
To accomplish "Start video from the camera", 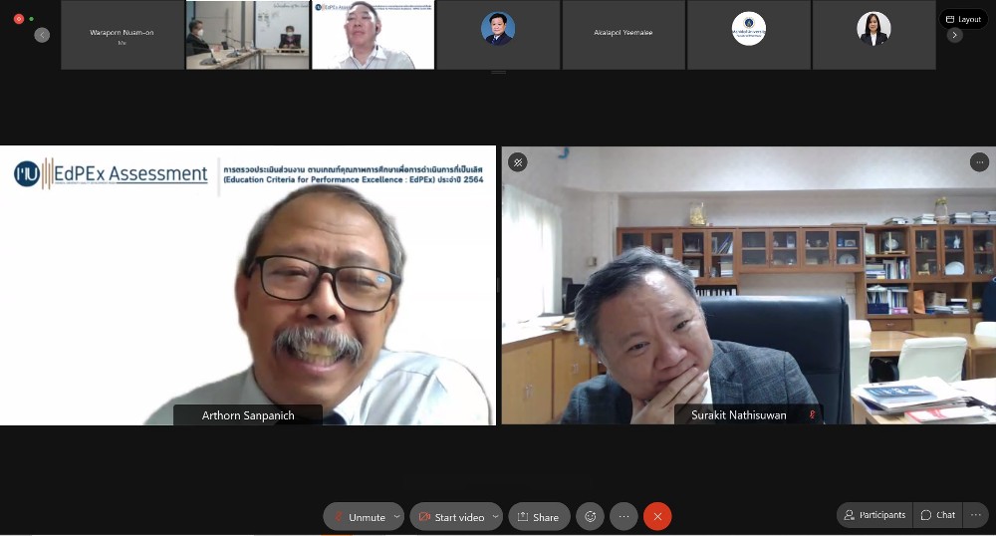I will [x=450, y=516].
